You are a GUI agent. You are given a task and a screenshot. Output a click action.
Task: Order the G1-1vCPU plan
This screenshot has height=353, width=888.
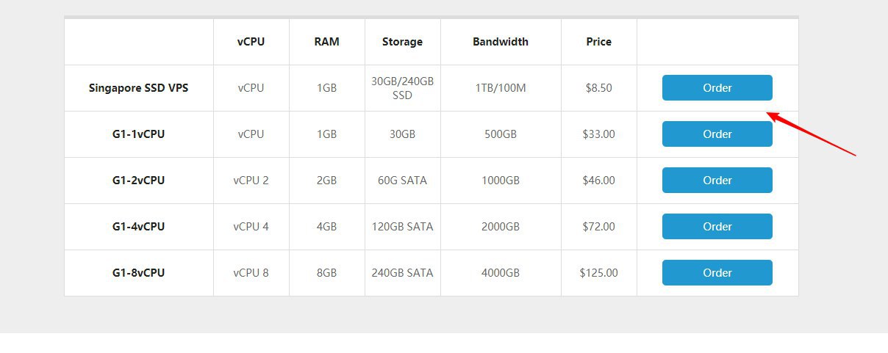[717, 134]
